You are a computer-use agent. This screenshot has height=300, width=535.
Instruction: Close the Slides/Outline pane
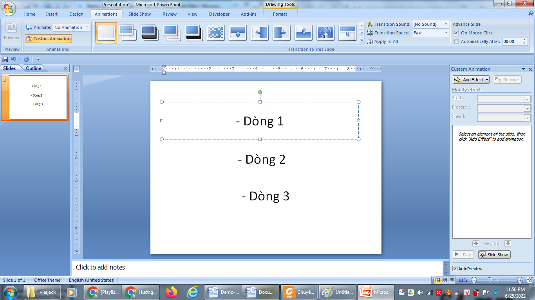click(x=65, y=68)
